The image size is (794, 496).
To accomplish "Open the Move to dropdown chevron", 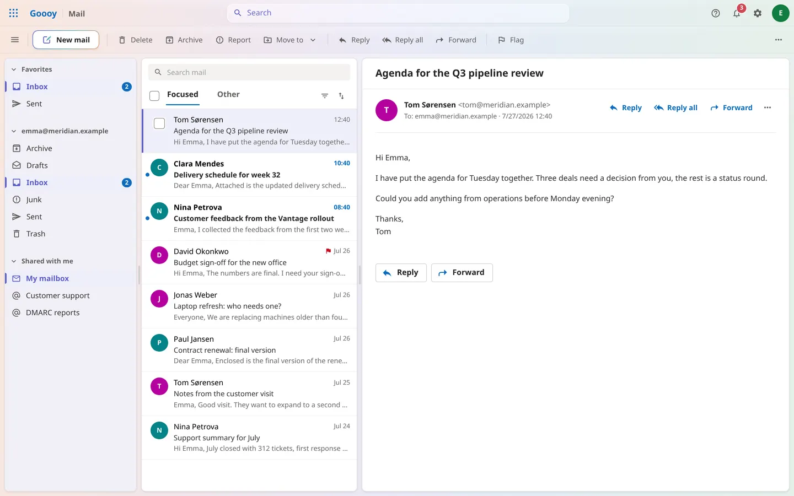I will [x=313, y=40].
